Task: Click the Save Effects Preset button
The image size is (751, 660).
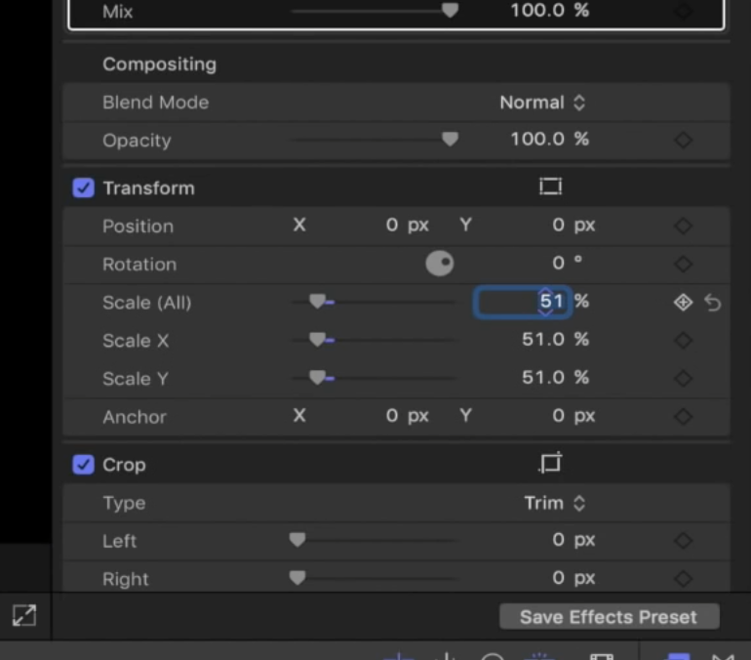Action: click(x=609, y=617)
